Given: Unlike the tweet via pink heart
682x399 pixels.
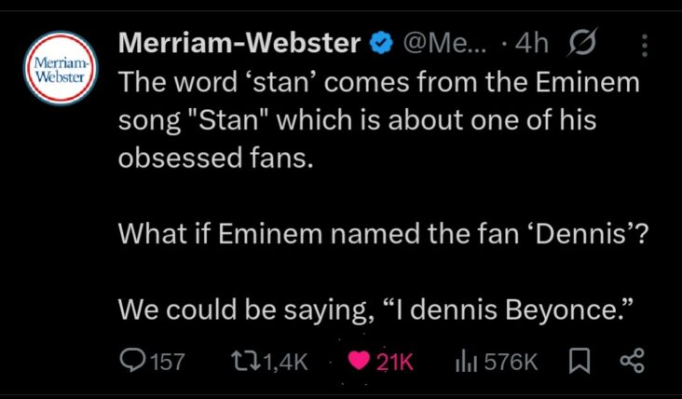Looking at the screenshot, I should pos(357,361).
